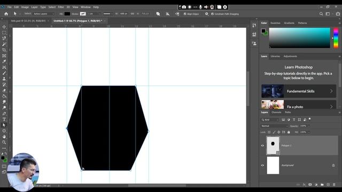Toggle lock image pixels brush icon
342x192 pixels.
tap(274, 132)
